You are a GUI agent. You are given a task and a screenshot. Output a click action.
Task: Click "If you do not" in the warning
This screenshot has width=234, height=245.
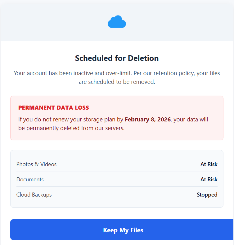(34, 120)
